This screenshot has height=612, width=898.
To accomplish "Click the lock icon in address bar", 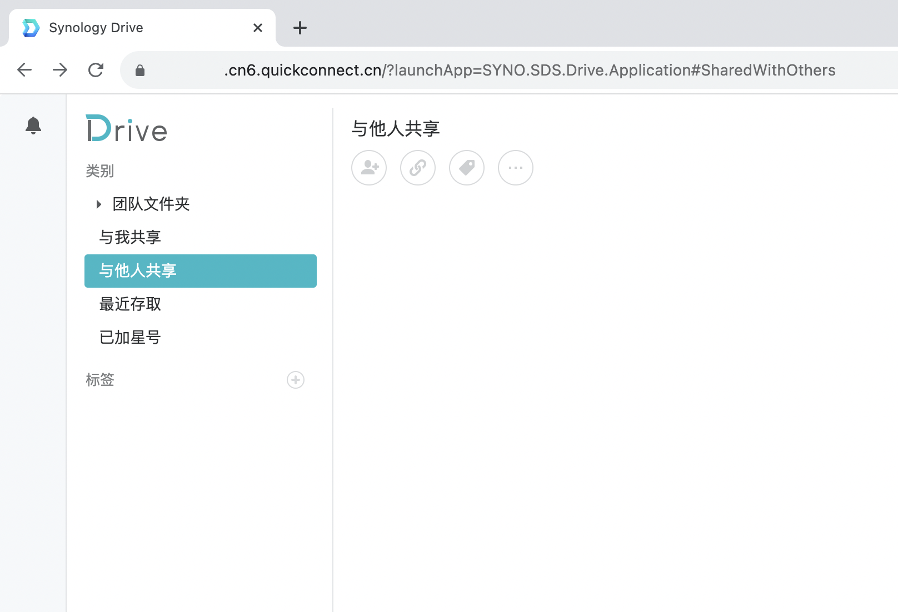I will click(x=140, y=70).
